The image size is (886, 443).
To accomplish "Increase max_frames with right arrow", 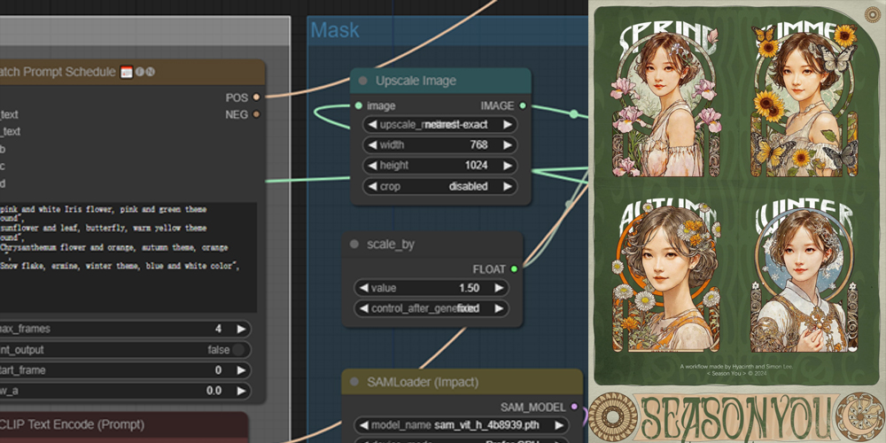I will (x=241, y=329).
